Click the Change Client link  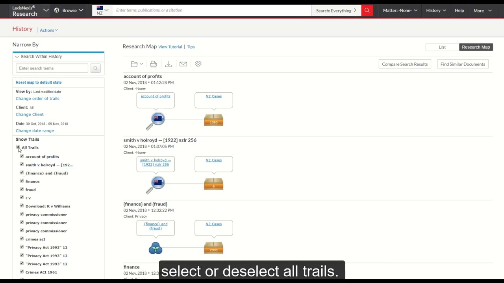[x=30, y=114]
